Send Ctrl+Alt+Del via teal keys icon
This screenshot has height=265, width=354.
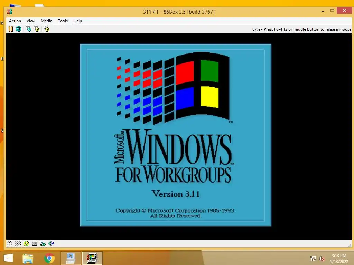coord(29,29)
